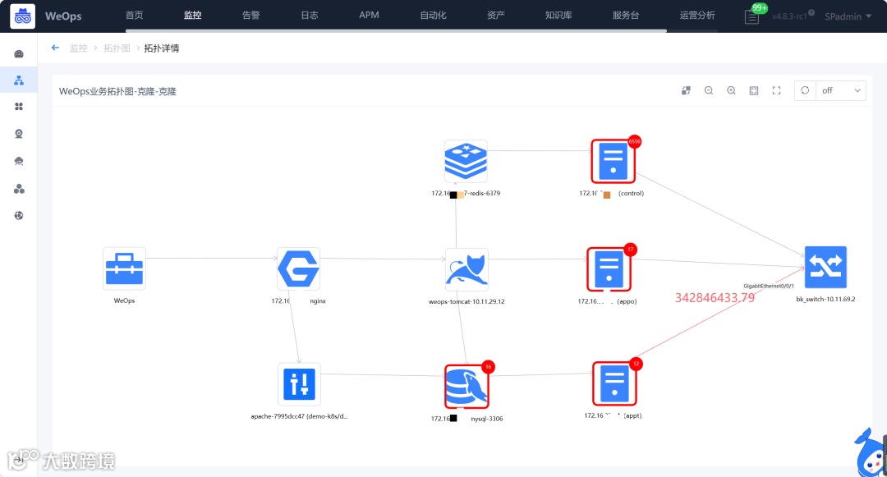Open the whale assistant mascot

point(870,452)
